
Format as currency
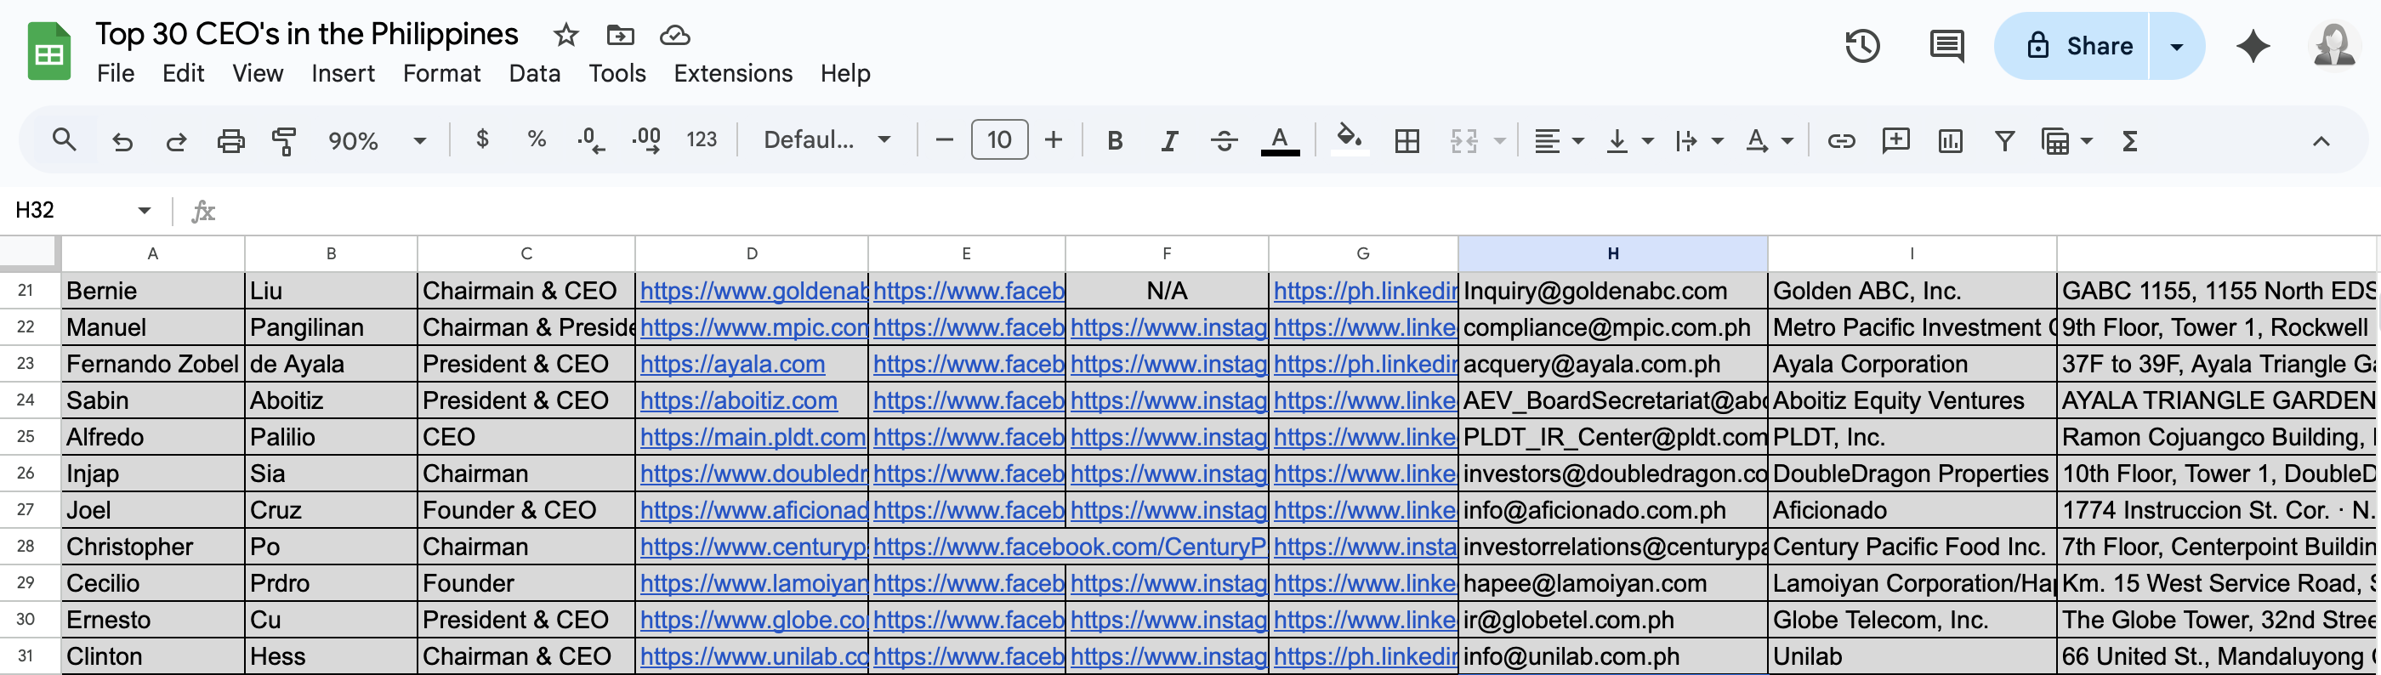pos(481,139)
